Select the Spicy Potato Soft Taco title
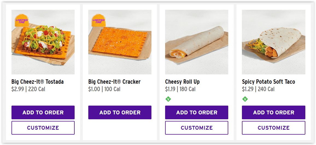The height and width of the screenshot is (145, 316). (268, 82)
